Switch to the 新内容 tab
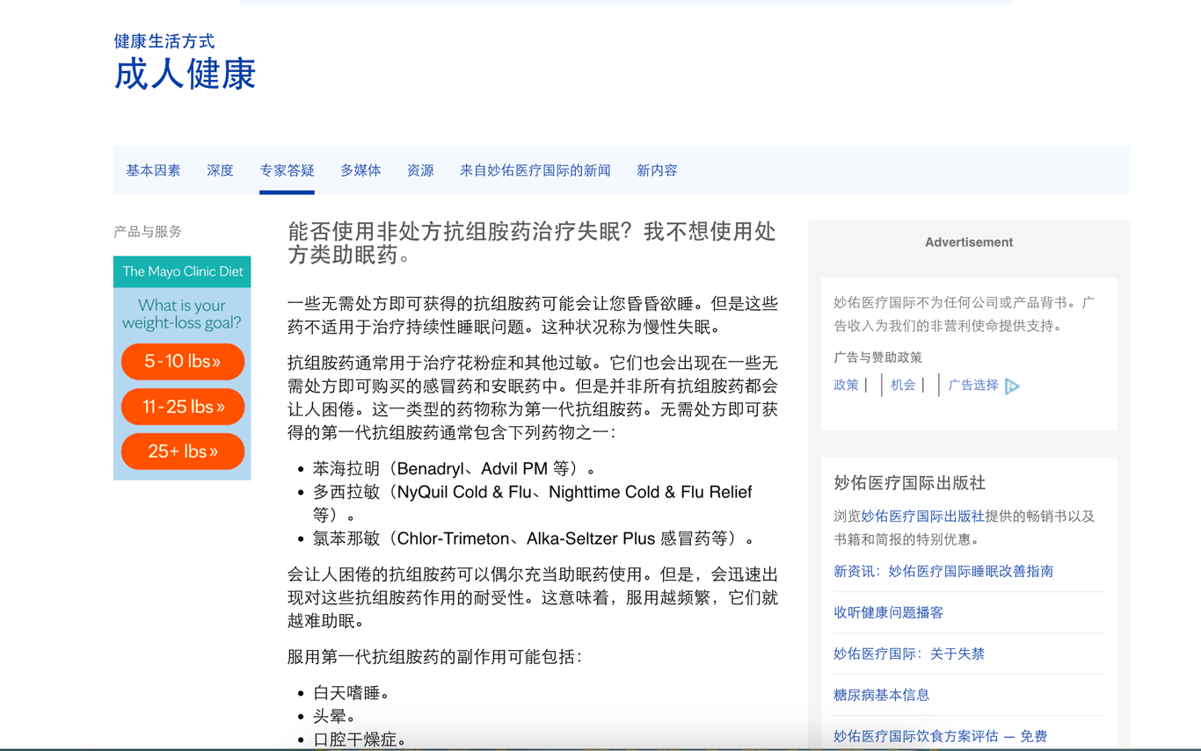1201x751 pixels. coord(657,170)
